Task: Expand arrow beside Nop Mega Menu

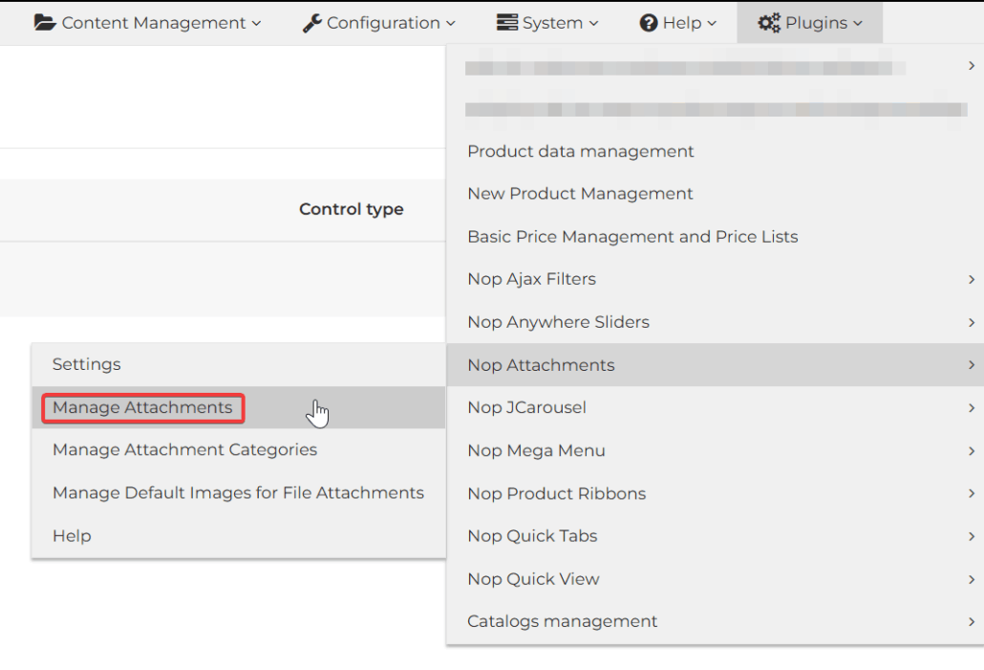Action: tap(972, 451)
